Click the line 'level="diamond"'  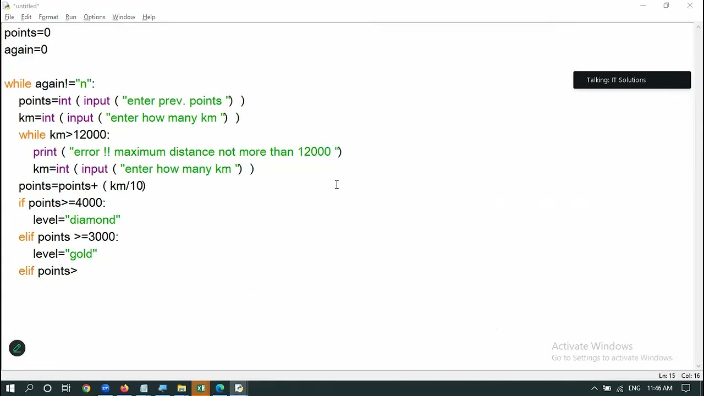[76, 220]
